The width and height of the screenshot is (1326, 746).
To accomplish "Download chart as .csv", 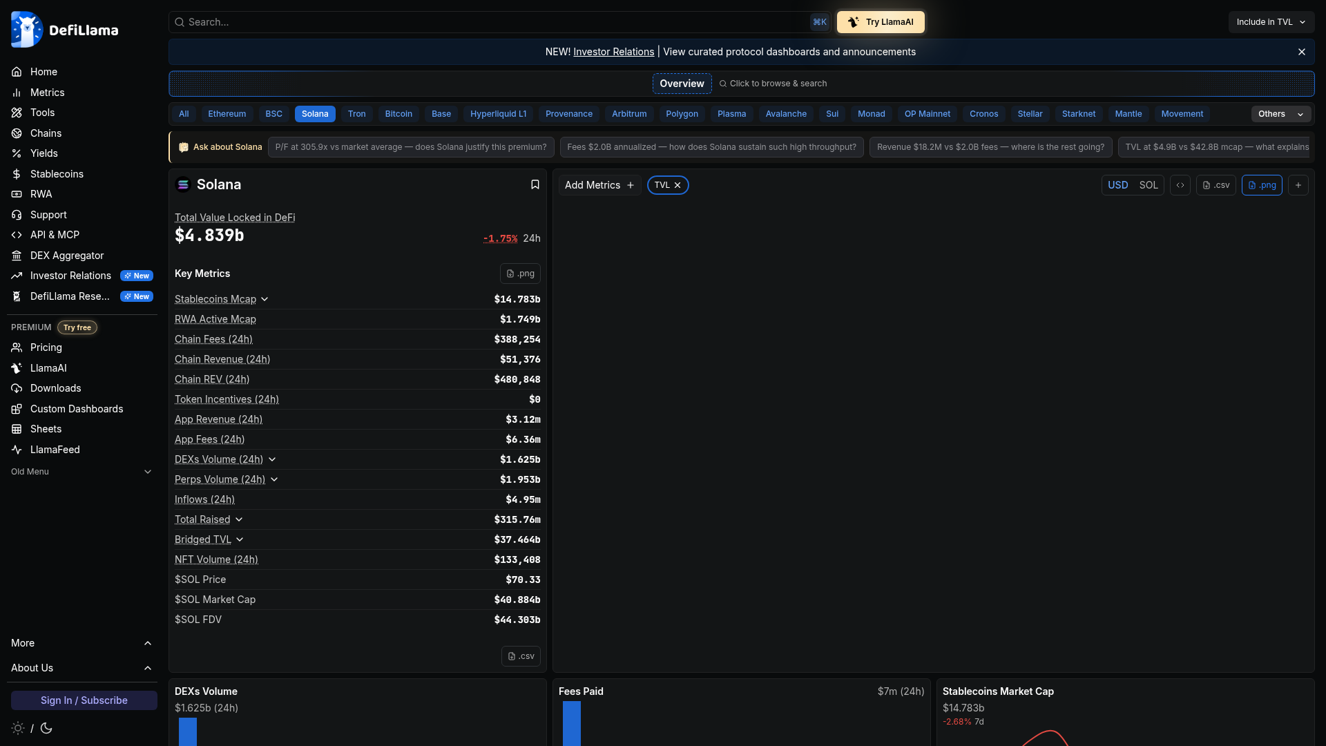I will (x=1216, y=185).
